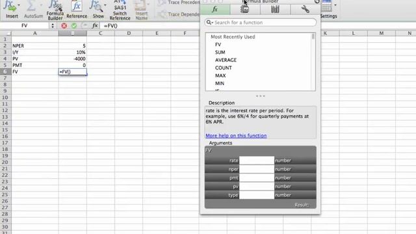Select cell B5 containing 0
This screenshot has height=234, width=416.
coord(72,65)
